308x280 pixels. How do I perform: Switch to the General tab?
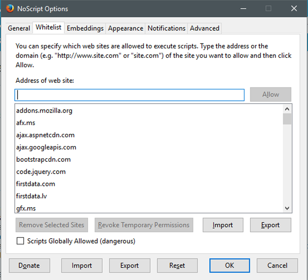coord(19,28)
